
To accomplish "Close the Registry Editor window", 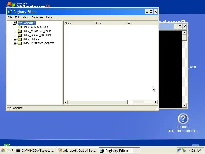I will point(156,12).
